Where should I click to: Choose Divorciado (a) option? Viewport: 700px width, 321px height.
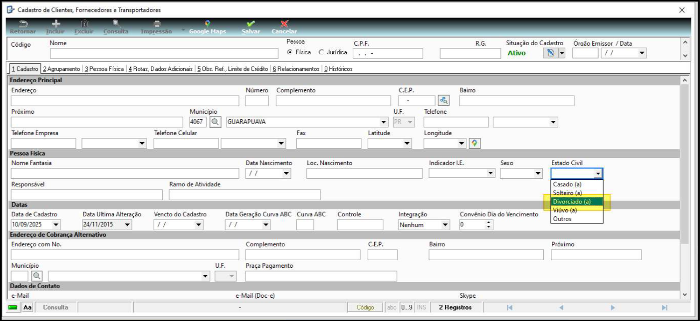click(577, 202)
